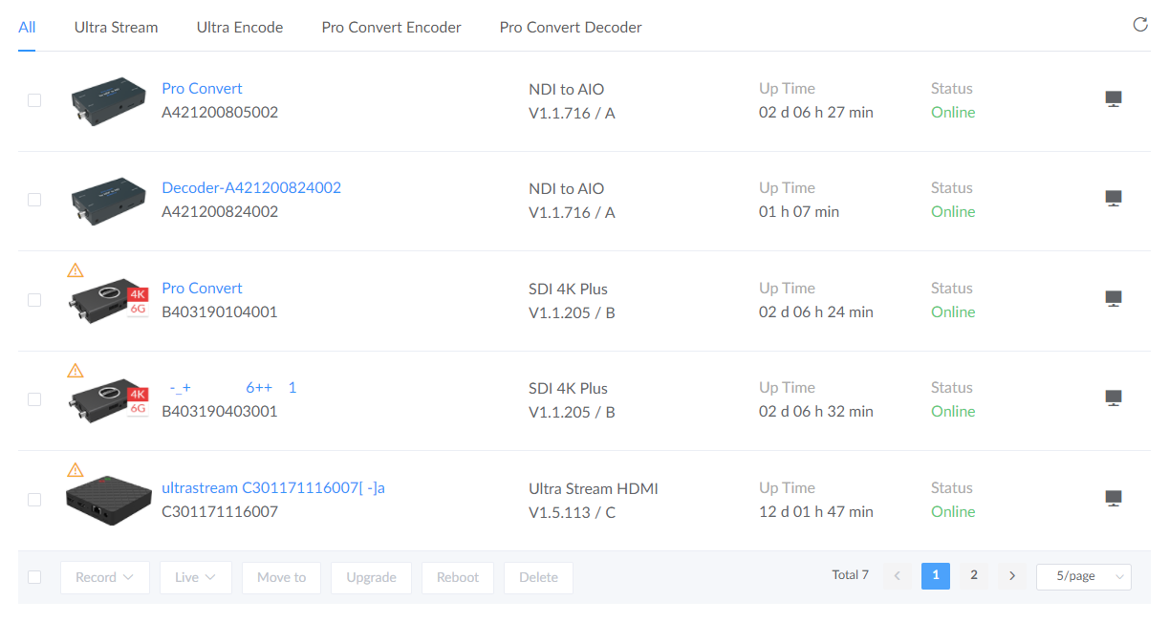Click warning triangle above B403190104001 thumbnail
Image resolution: width=1169 pixels, height=623 pixels.
point(76,270)
